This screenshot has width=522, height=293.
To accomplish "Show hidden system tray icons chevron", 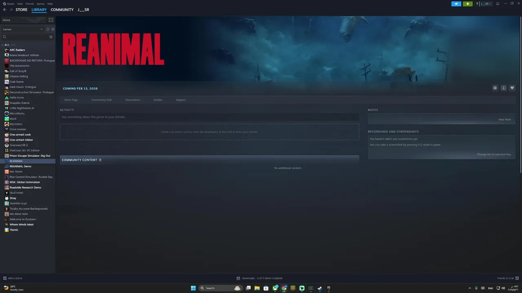I will point(469,288).
